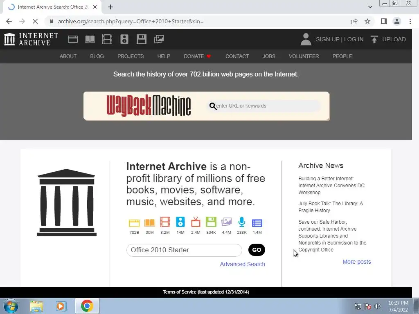The height and width of the screenshot is (314, 419).
Task: Focus the Office 2010 Starter search box
Action: pos(184,250)
